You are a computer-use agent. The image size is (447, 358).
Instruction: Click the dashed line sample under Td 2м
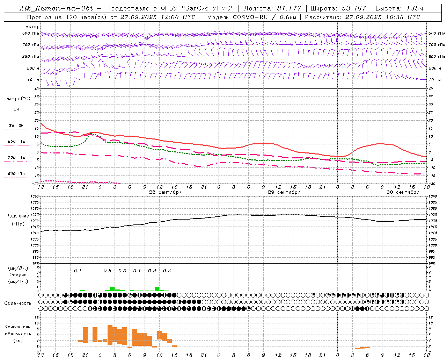[x=16, y=129]
